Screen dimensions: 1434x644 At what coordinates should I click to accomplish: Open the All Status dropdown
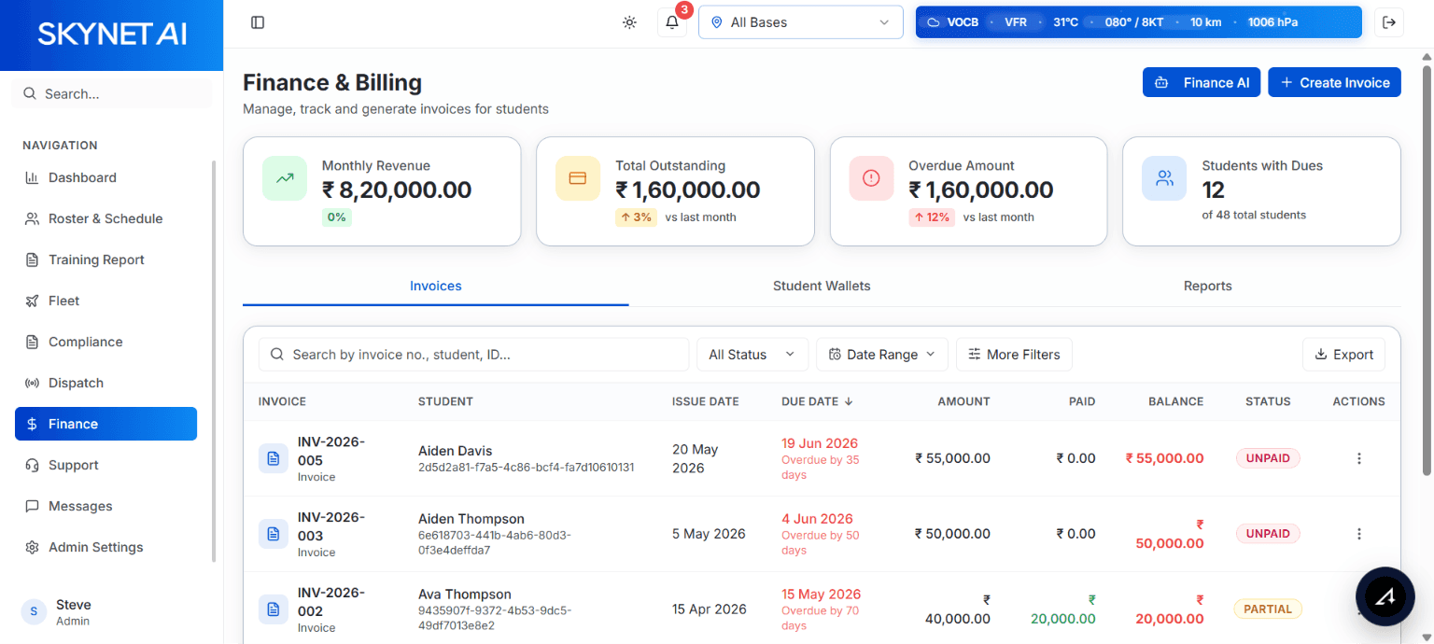pos(752,355)
